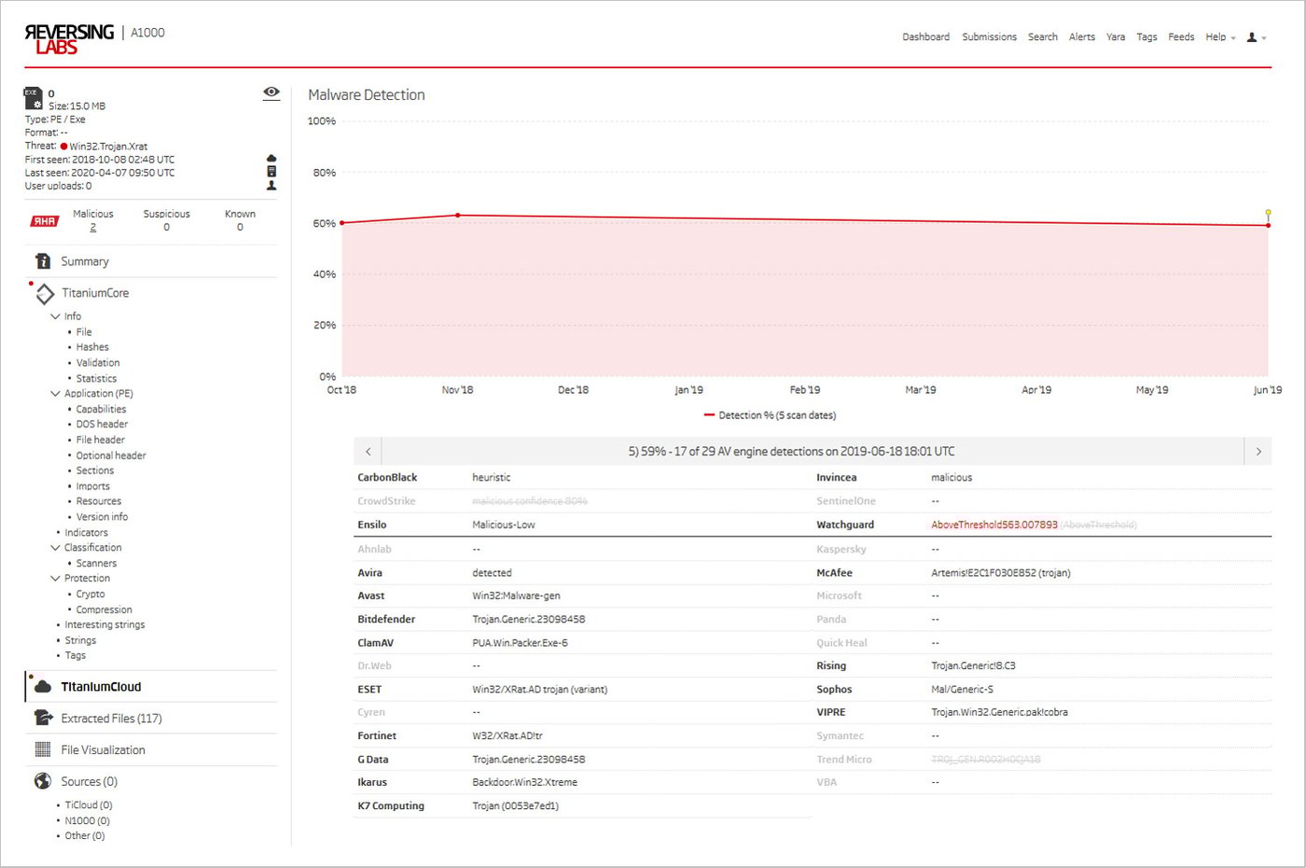
Task: Click the Ikarus Backdoor.Win32.Xtreme result
Action: [x=524, y=783]
